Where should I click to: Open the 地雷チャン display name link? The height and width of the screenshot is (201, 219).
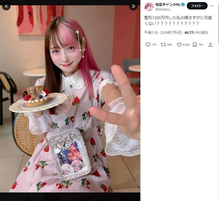point(168,5)
